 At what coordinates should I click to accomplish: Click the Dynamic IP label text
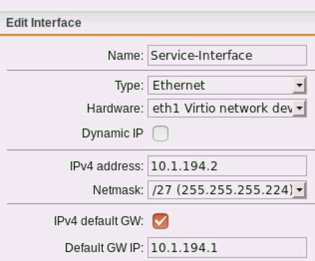(113, 133)
